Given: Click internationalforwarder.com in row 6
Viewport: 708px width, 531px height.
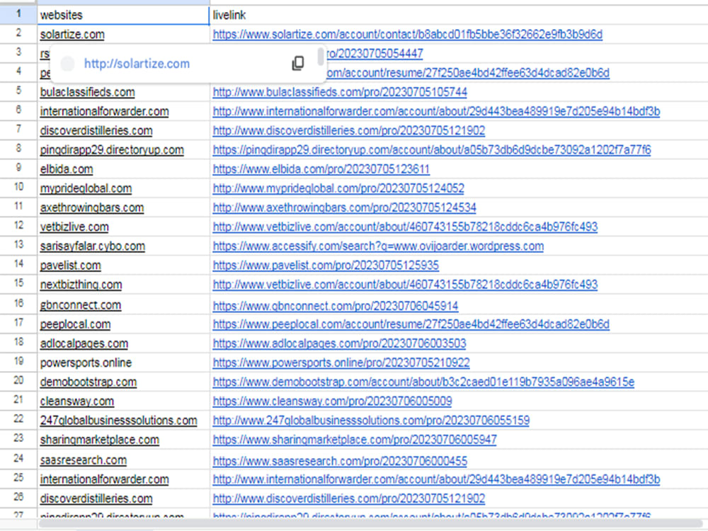Looking at the screenshot, I should 104,112.
